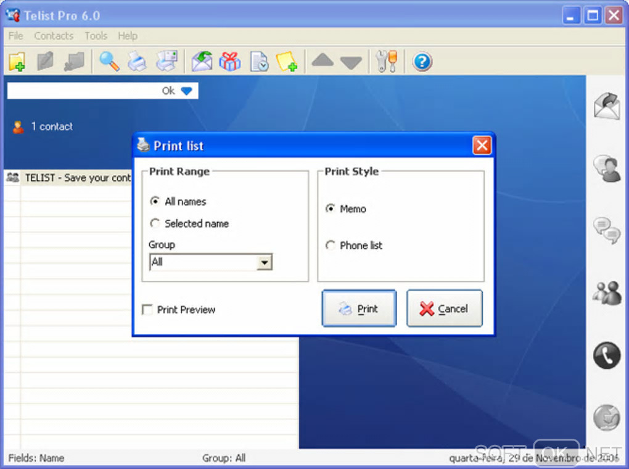Click the printer toolbar icon
The image size is (629, 469).
[x=137, y=62]
